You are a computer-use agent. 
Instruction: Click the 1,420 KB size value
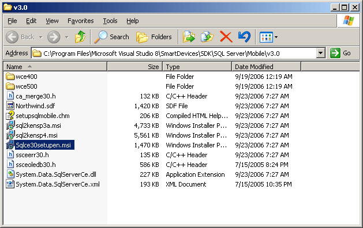click(x=147, y=106)
